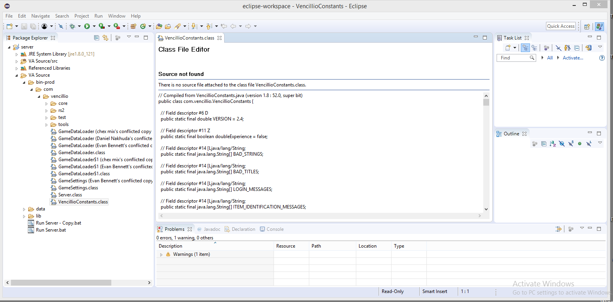
Task: Click the New Java Class icon
Action: (x=143, y=26)
